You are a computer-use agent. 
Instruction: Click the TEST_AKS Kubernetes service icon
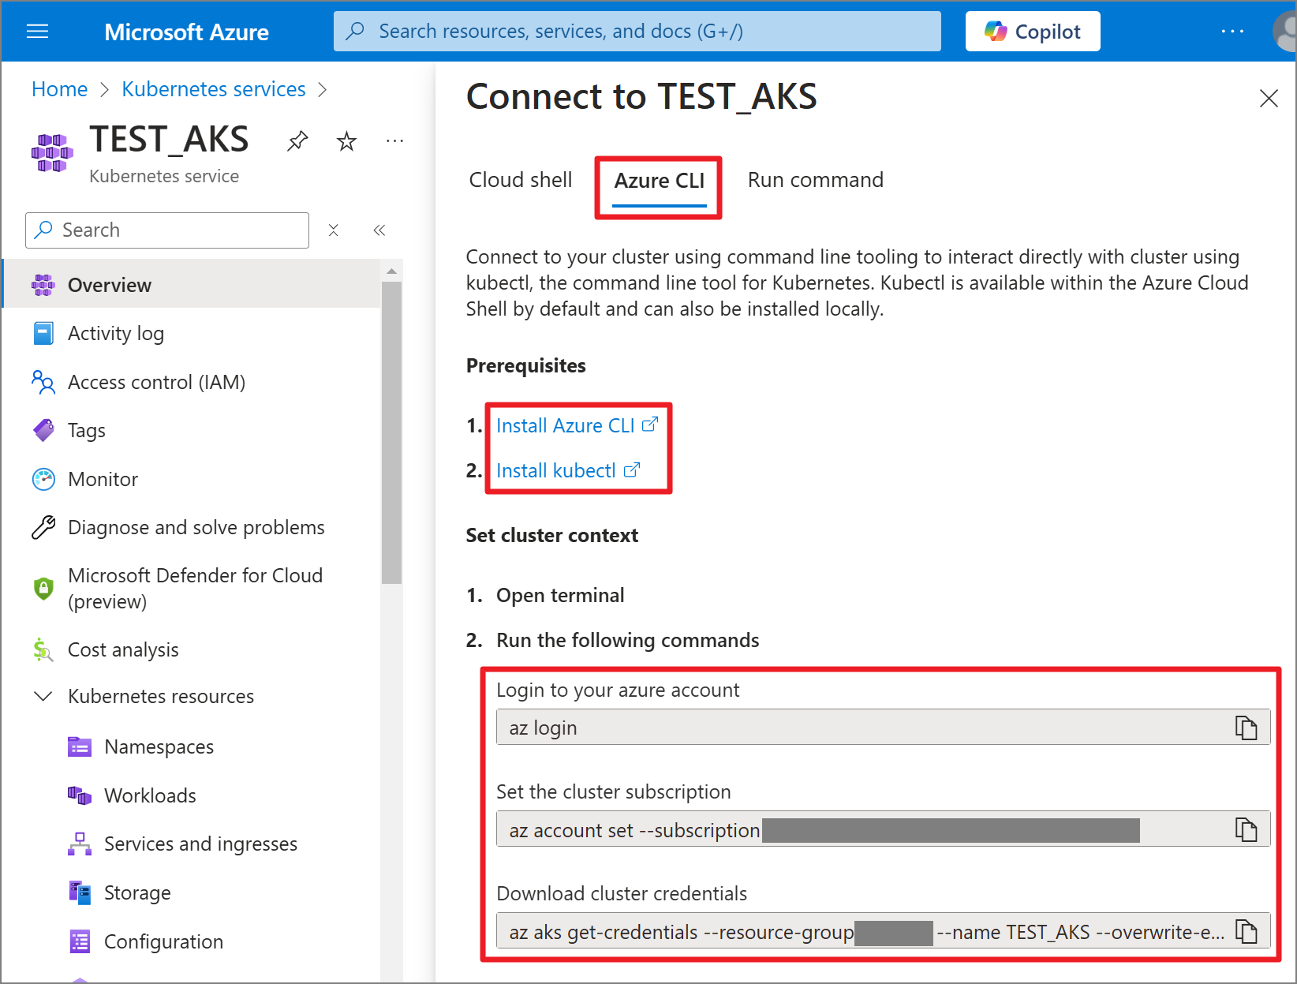[x=52, y=153]
